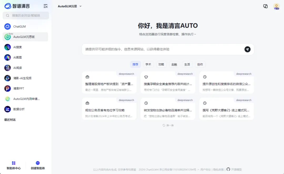Viewport: 284px width, 174px height.
Task: Click the briefcase icon on 整理港股房地产 card
Action: pos(87,77)
